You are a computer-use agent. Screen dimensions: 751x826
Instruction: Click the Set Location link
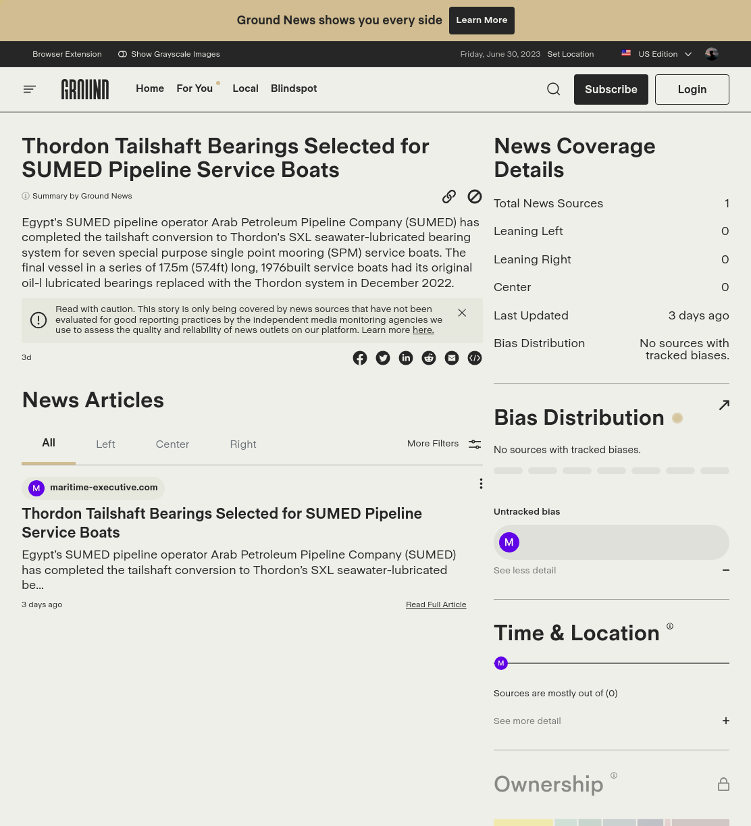click(571, 54)
